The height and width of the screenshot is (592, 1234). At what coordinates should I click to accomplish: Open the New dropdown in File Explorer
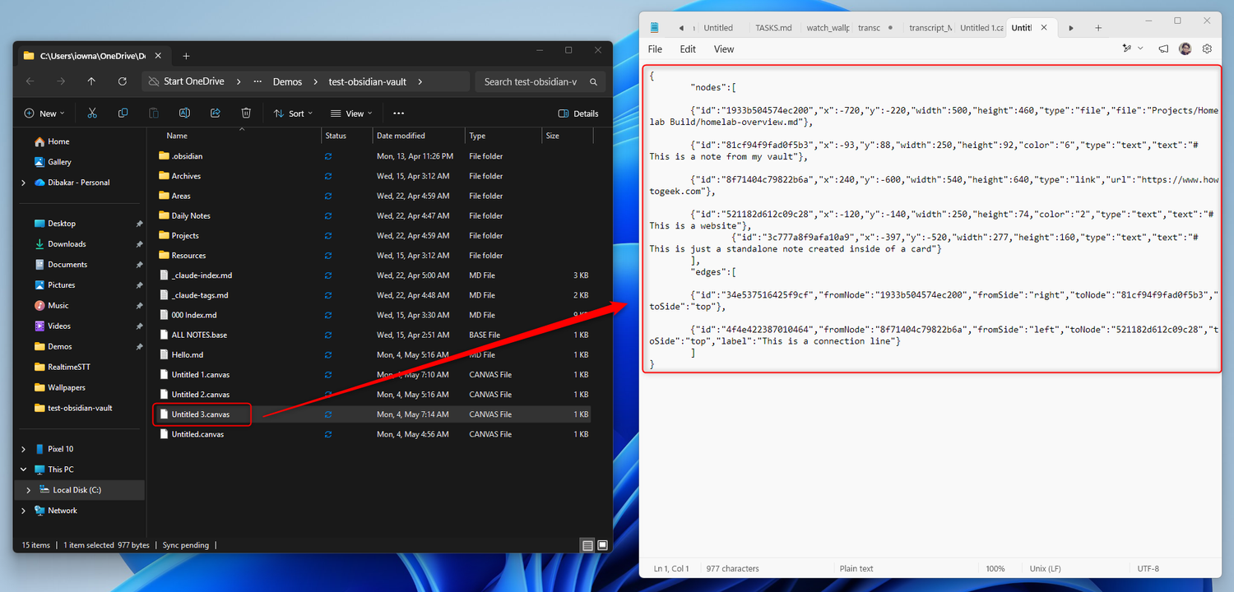click(x=44, y=113)
